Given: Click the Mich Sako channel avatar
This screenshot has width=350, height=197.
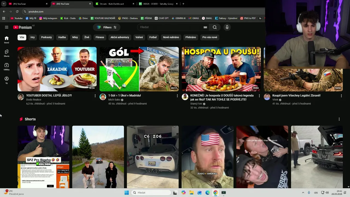Looking at the screenshot, I should (103, 97).
